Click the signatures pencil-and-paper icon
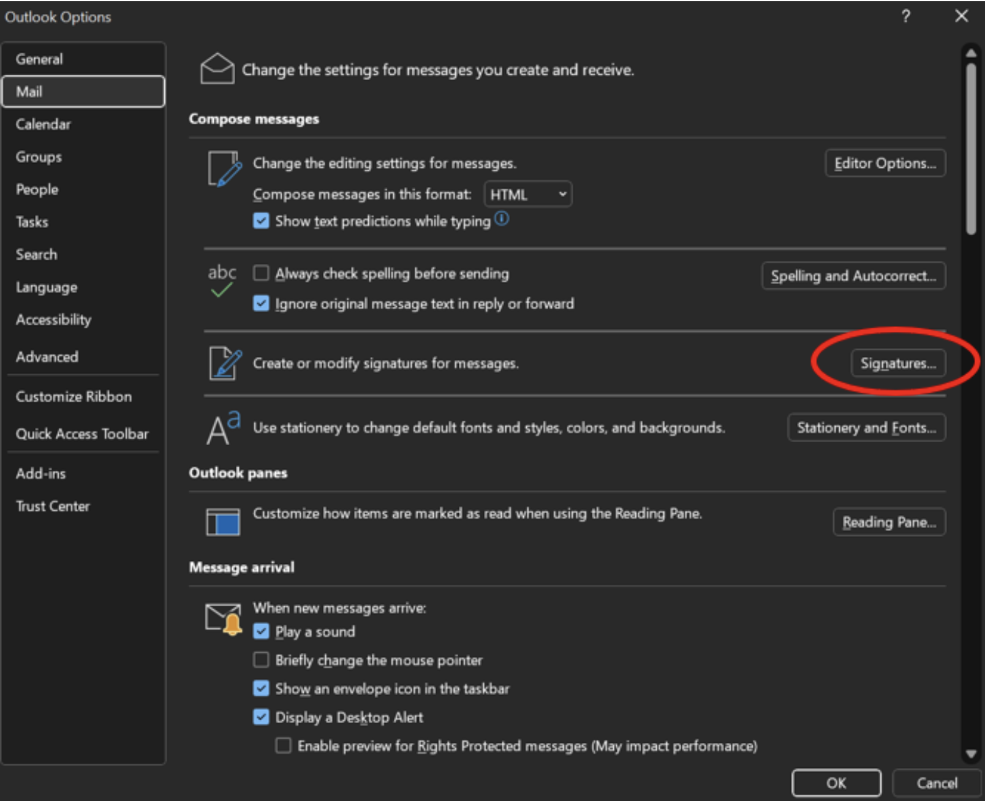Viewport: 985px width, 801px height. pos(224,363)
